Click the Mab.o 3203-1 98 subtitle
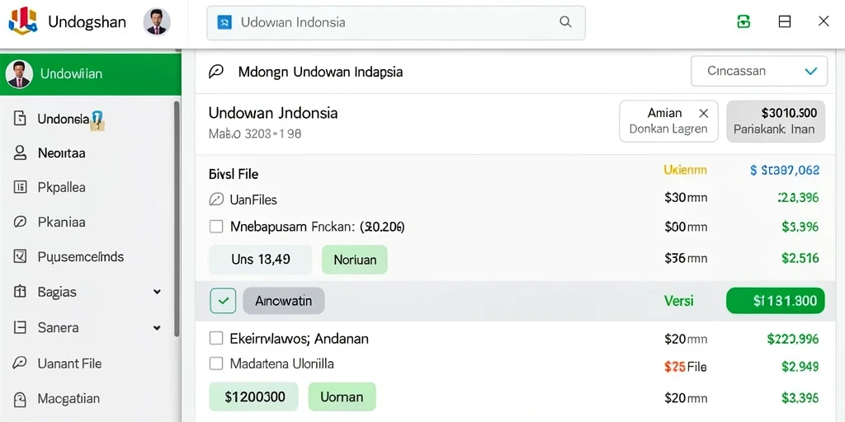 coord(255,134)
